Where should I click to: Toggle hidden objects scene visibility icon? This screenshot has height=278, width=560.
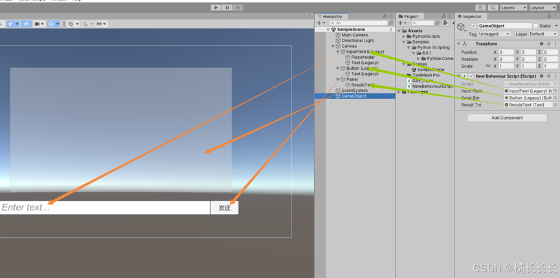tap(26, 24)
